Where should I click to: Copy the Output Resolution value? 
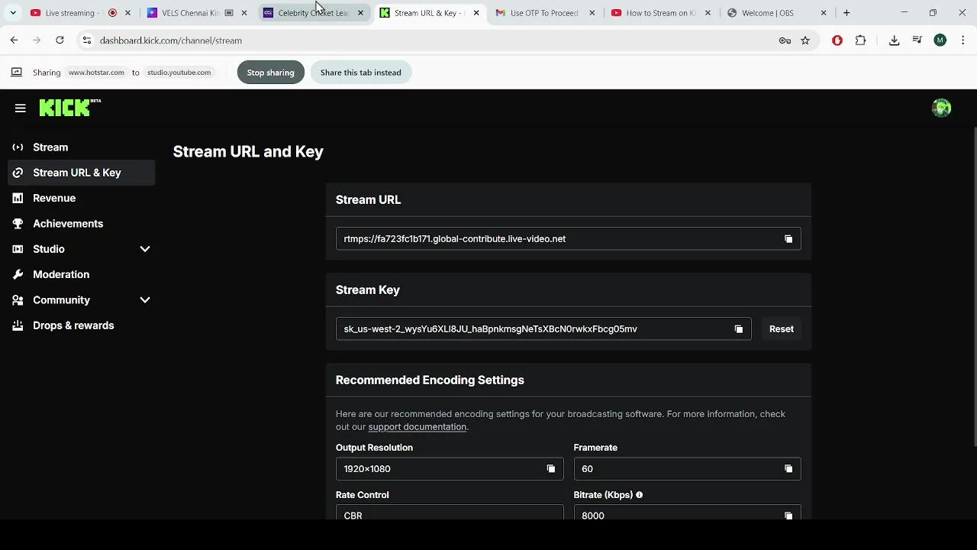coord(550,469)
